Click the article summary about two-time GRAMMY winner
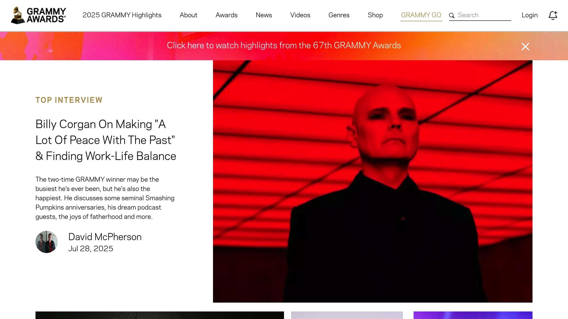The image size is (568, 319). (105, 198)
